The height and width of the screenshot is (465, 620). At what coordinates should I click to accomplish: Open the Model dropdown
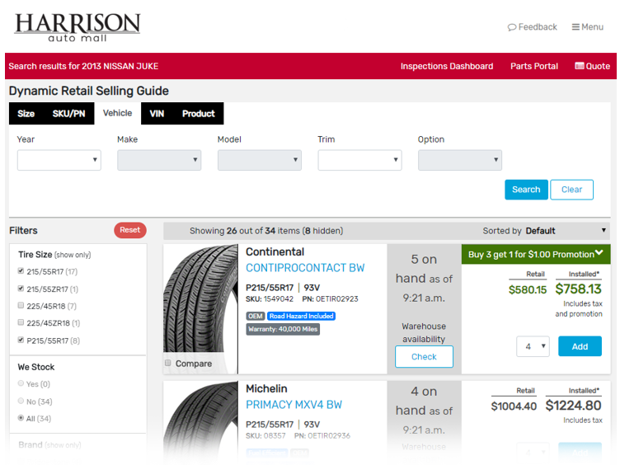tap(260, 160)
